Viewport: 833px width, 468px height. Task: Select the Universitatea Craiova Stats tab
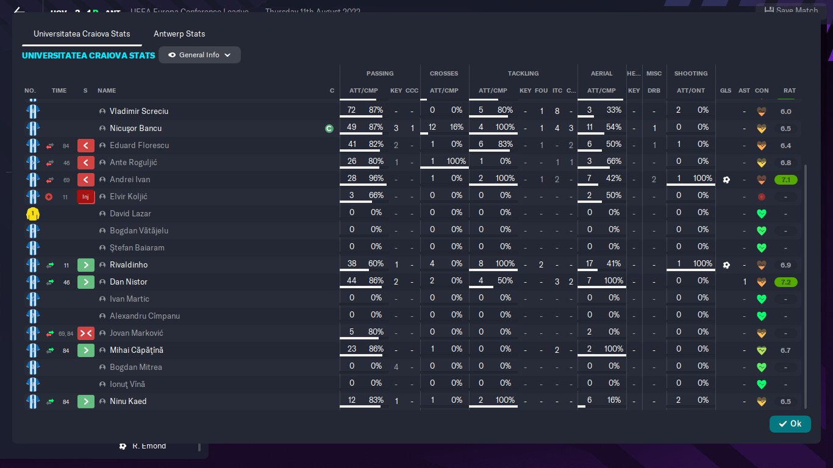[x=82, y=34]
